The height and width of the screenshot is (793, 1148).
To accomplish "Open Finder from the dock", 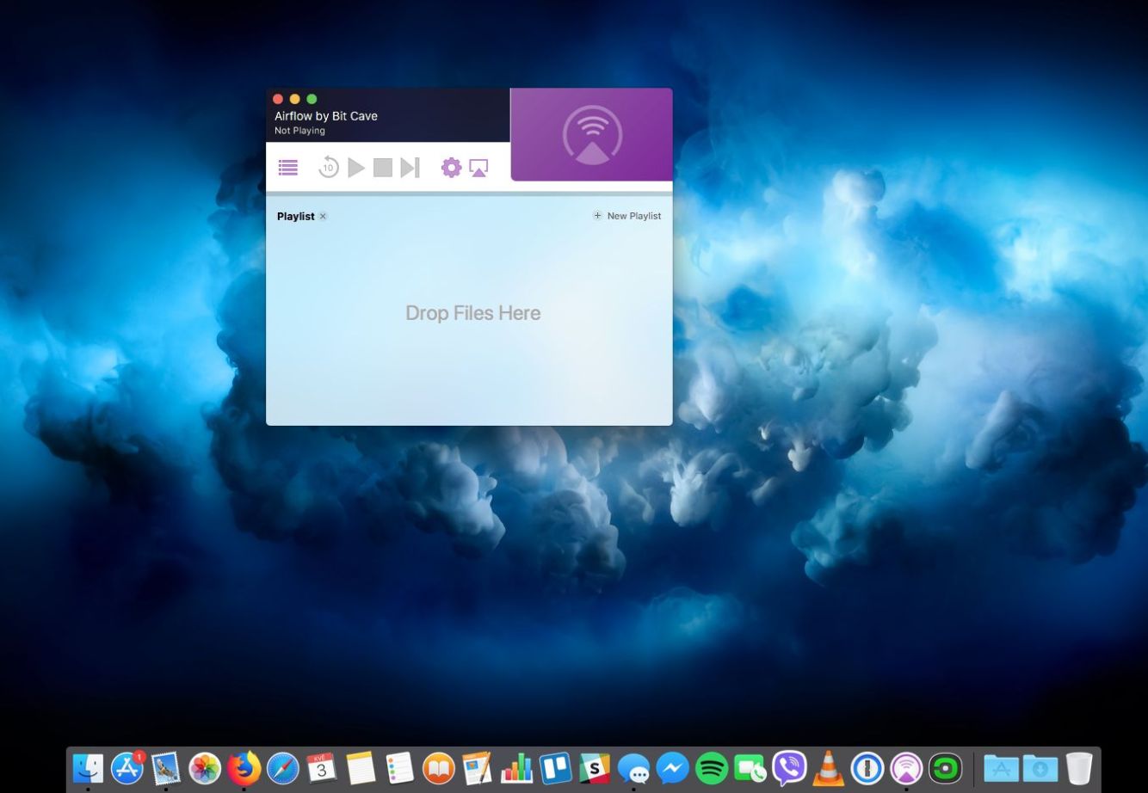I will pos(88,768).
